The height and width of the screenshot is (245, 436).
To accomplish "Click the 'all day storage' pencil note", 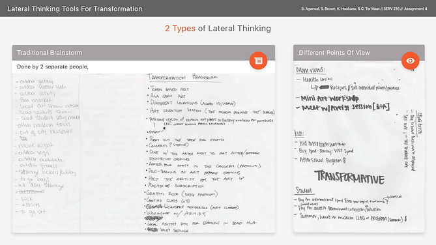I will [x=40, y=186].
